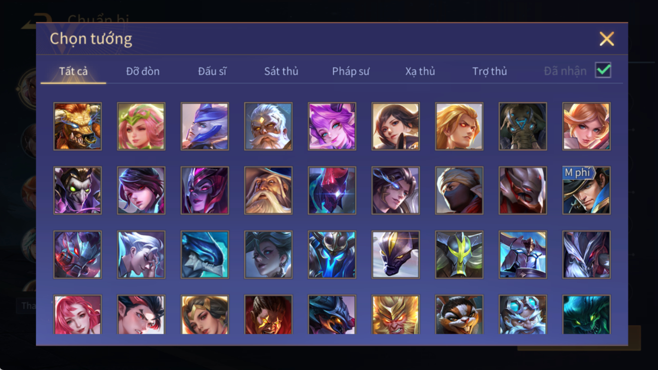The height and width of the screenshot is (370, 658).
Task: Pick the masked ninja hero portrait
Action: [459, 190]
